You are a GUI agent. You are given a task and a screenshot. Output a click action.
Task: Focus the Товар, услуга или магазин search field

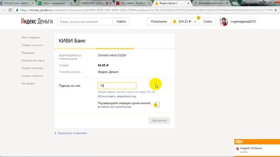[85, 21]
